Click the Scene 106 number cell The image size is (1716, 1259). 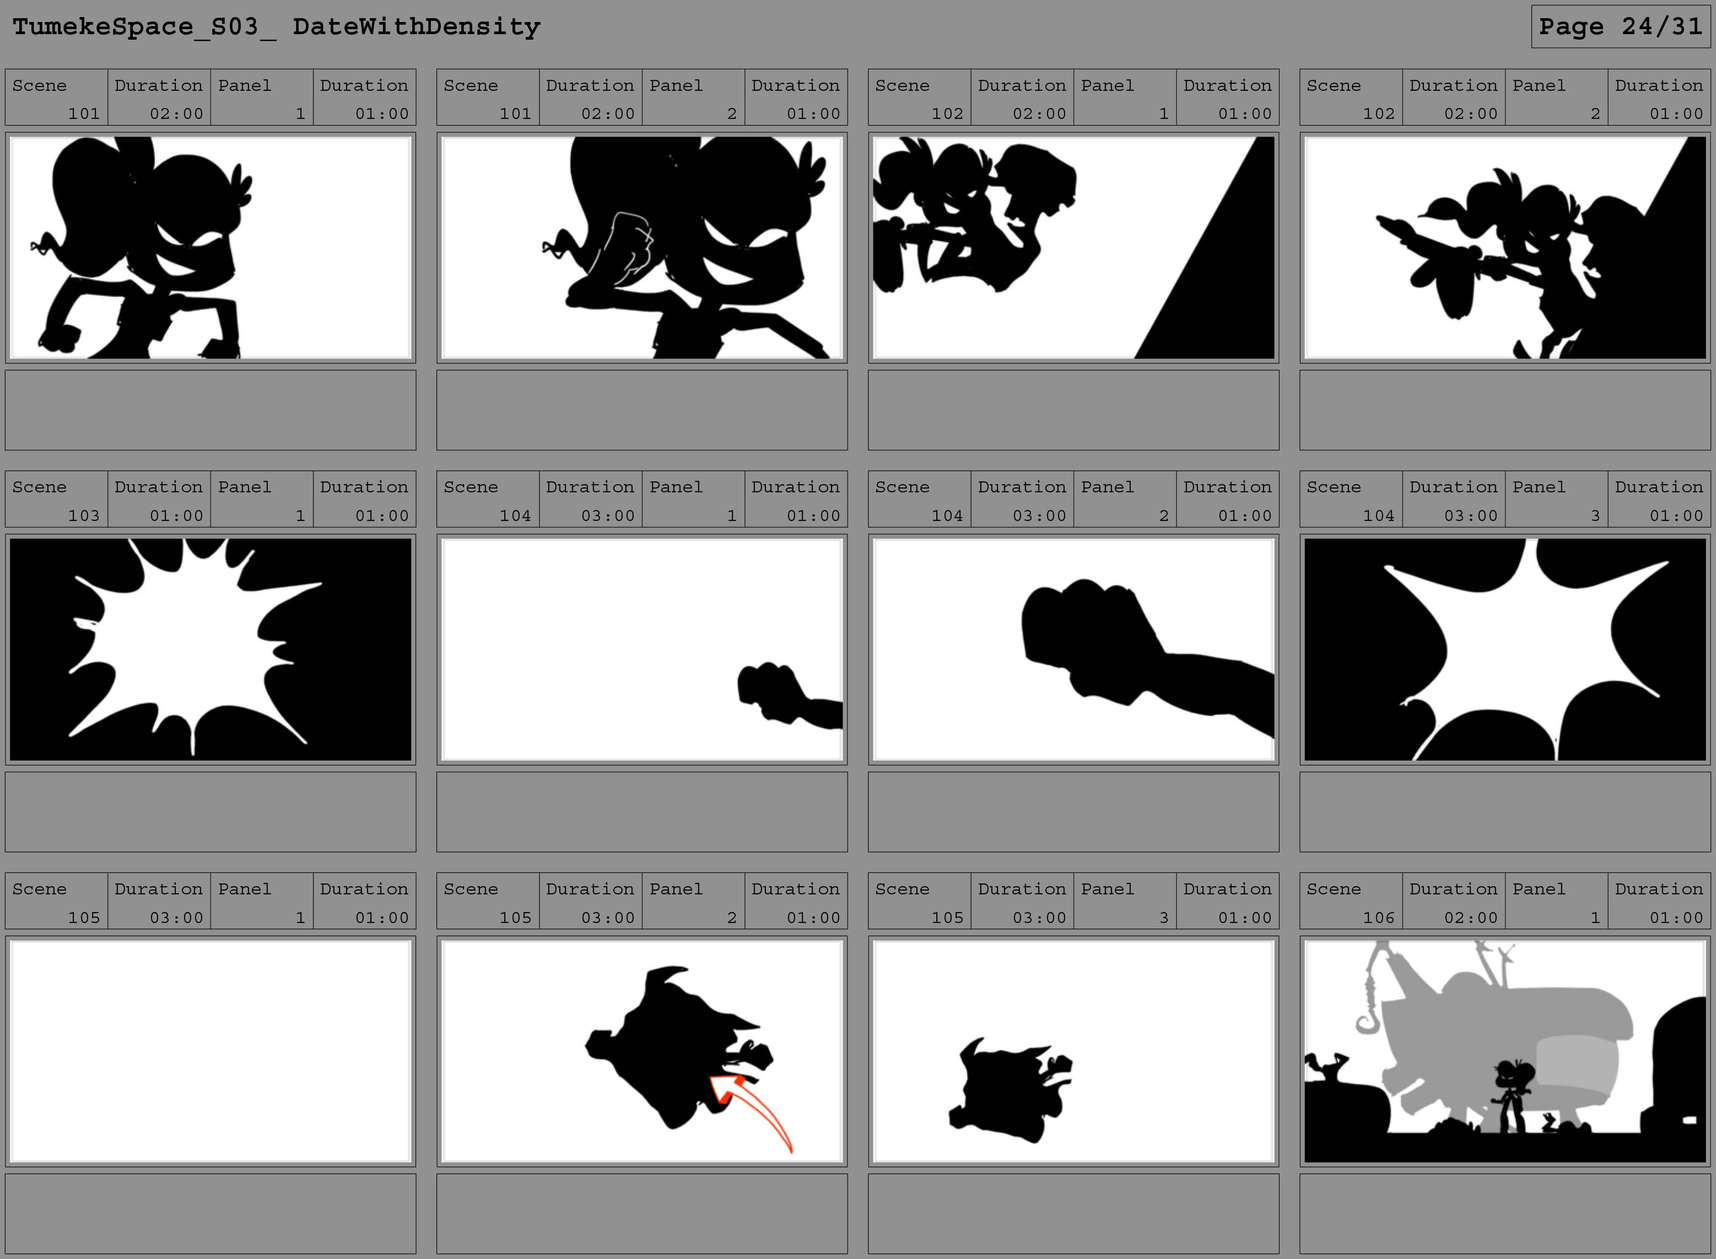1351,901
